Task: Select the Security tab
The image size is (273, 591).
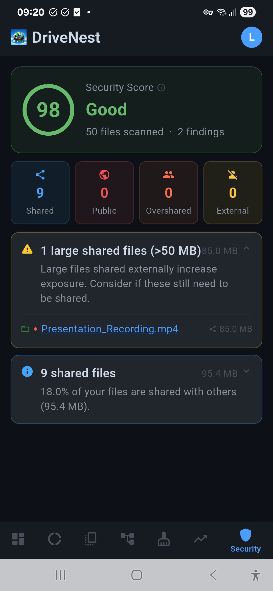Action: click(x=245, y=540)
